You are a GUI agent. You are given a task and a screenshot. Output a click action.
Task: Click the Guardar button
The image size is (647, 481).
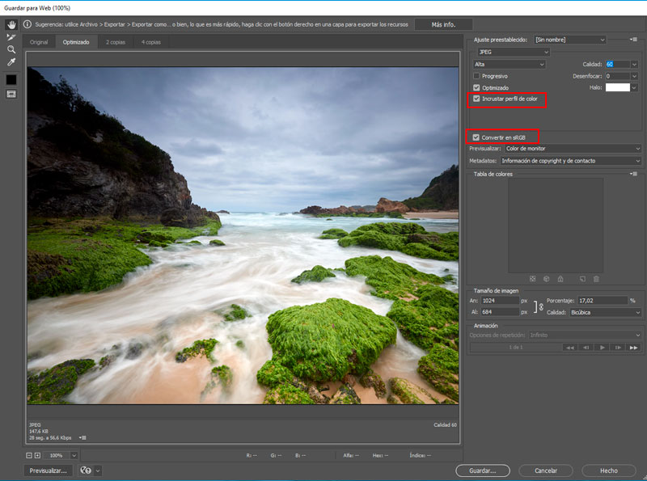(x=482, y=470)
